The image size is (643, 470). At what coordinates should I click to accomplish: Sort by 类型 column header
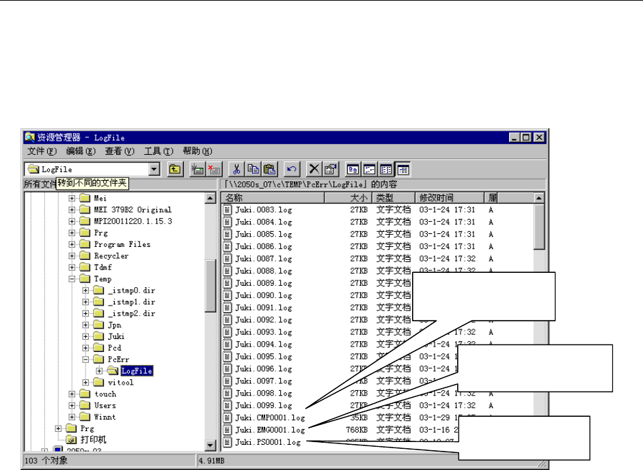[x=394, y=198]
